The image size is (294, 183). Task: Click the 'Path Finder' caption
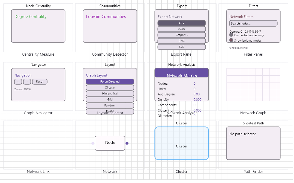tap(253, 171)
